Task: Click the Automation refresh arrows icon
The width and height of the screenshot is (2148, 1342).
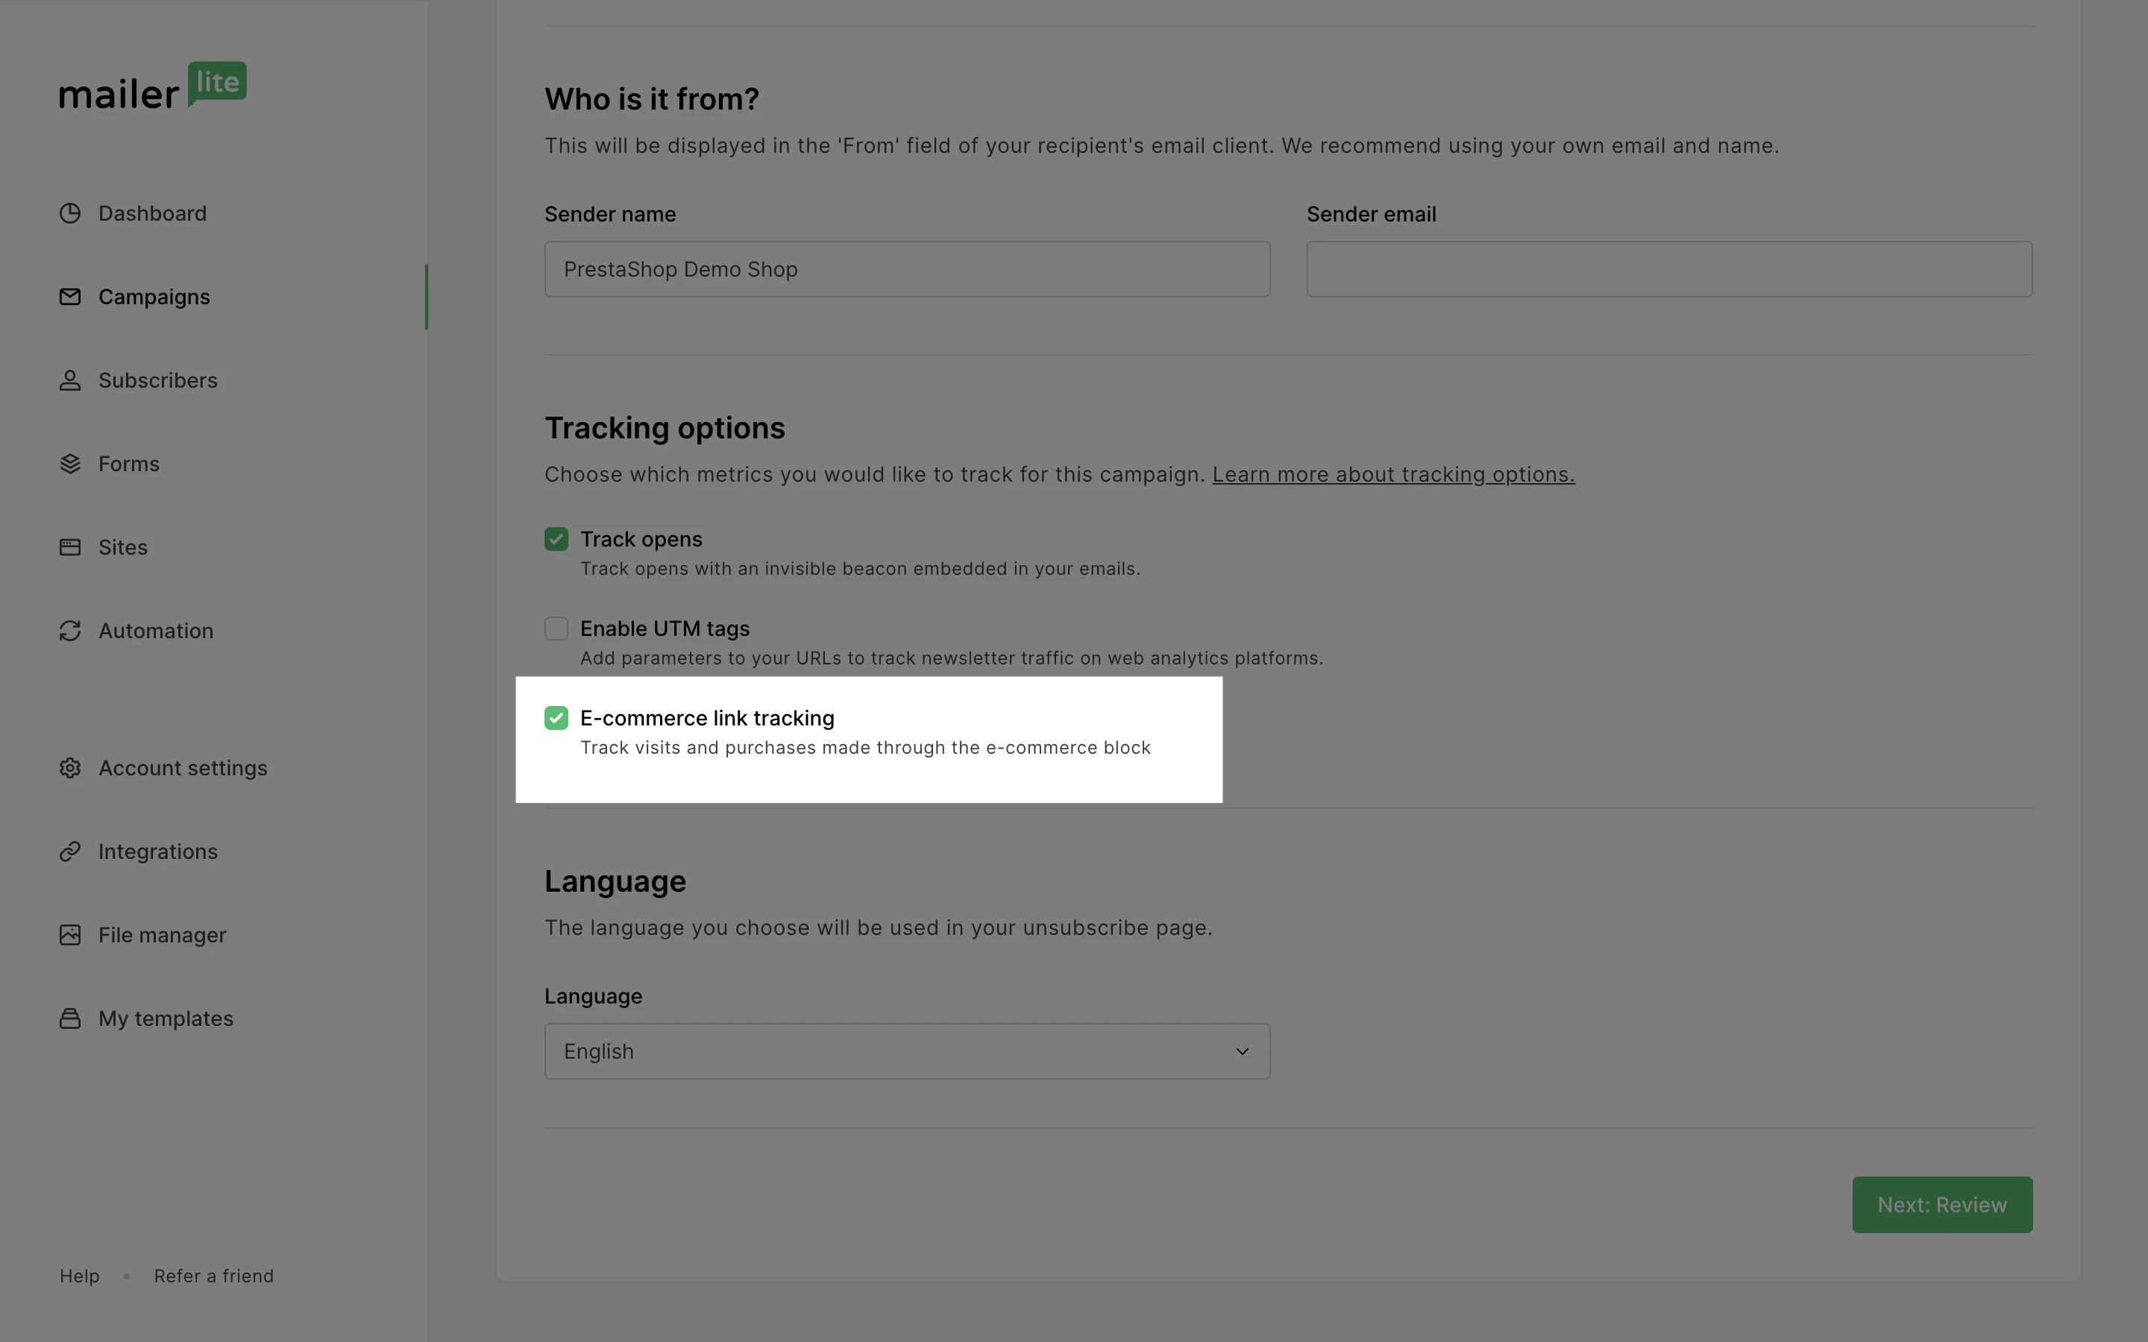Action: [70, 630]
